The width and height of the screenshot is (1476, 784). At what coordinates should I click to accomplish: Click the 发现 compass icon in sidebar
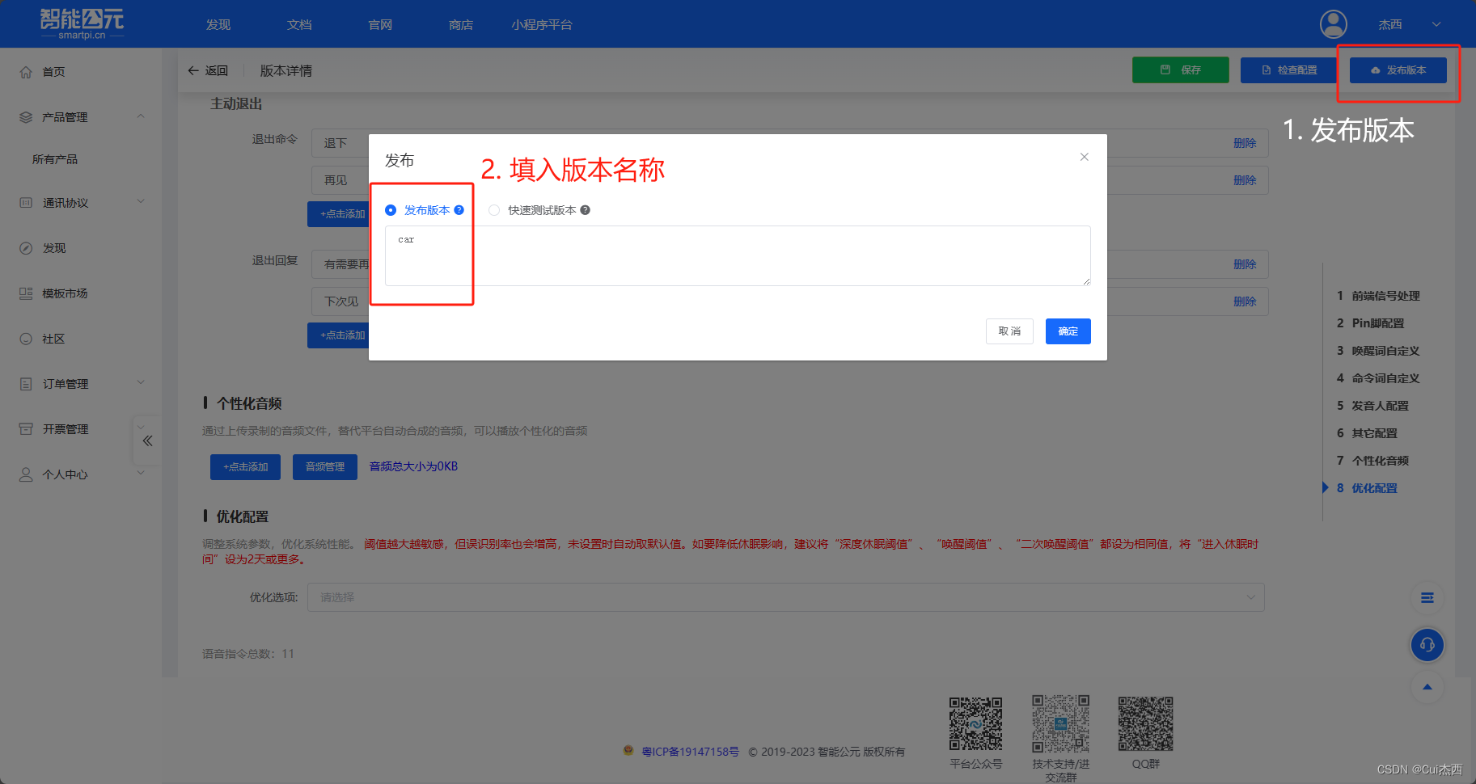tap(26, 248)
